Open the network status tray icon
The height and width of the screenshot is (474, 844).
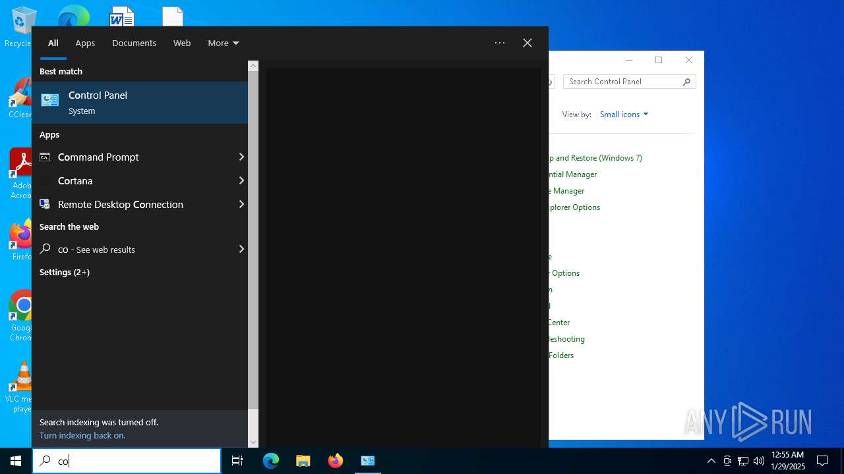743,461
